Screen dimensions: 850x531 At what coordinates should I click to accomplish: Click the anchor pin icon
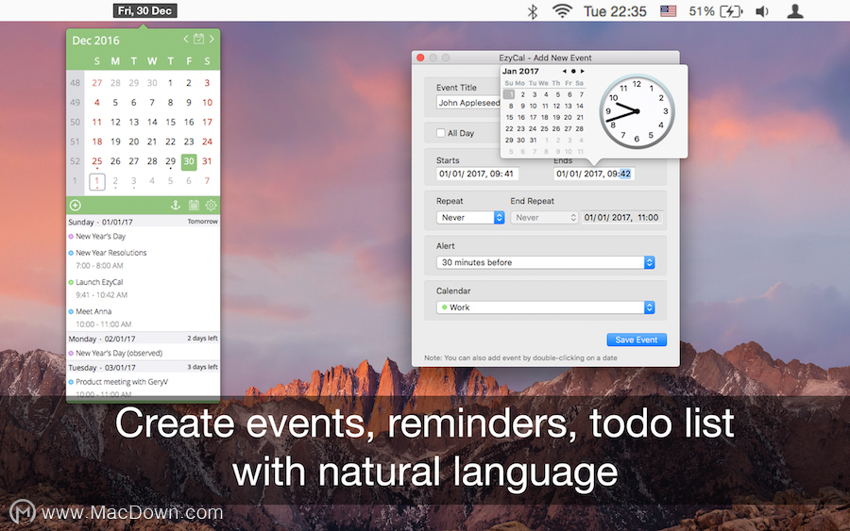tap(175, 206)
